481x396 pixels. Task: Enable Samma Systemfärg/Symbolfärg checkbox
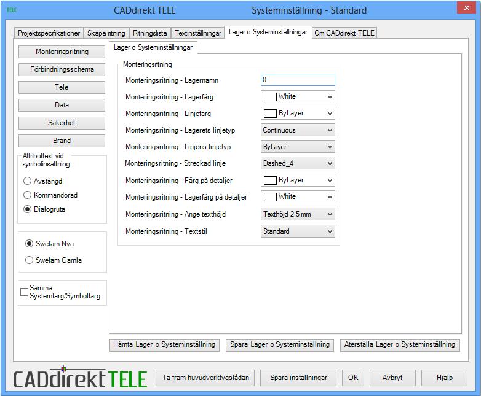[24, 292]
